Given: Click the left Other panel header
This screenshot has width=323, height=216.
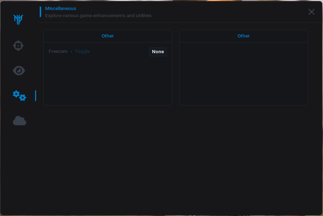Looking at the screenshot, I should (108, 36).
